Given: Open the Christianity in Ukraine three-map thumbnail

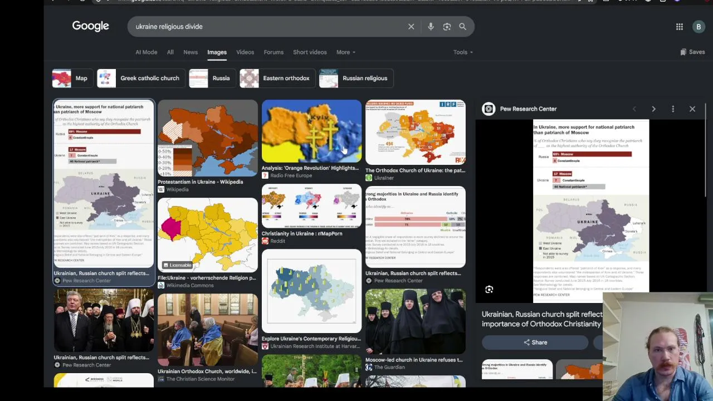Looking at the screenshot, I should pyautogui.click(x=311, y=206).
